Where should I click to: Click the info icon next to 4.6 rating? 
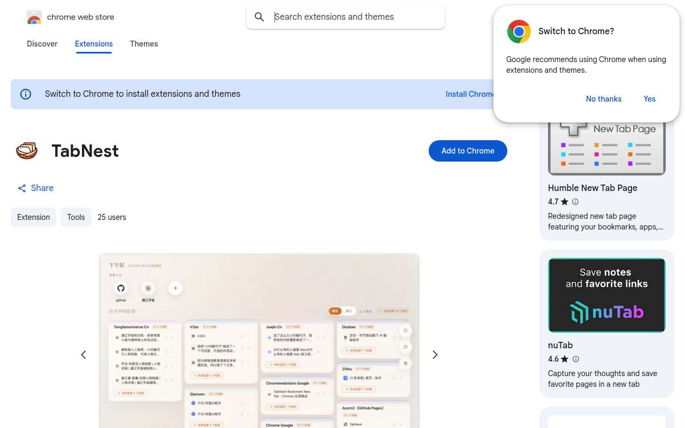(x=576, y=359)
